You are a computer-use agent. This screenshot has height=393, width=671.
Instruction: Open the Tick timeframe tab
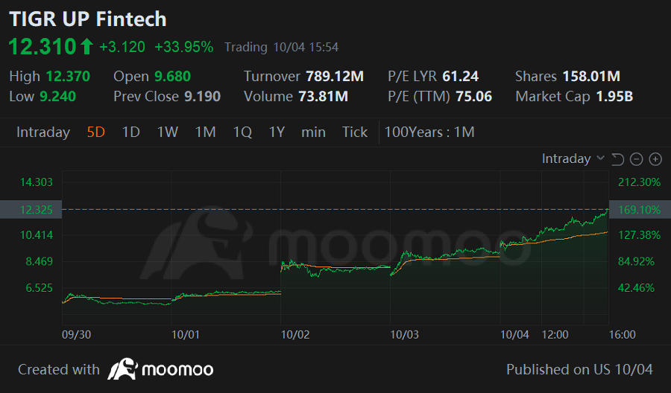pos(355,132)
